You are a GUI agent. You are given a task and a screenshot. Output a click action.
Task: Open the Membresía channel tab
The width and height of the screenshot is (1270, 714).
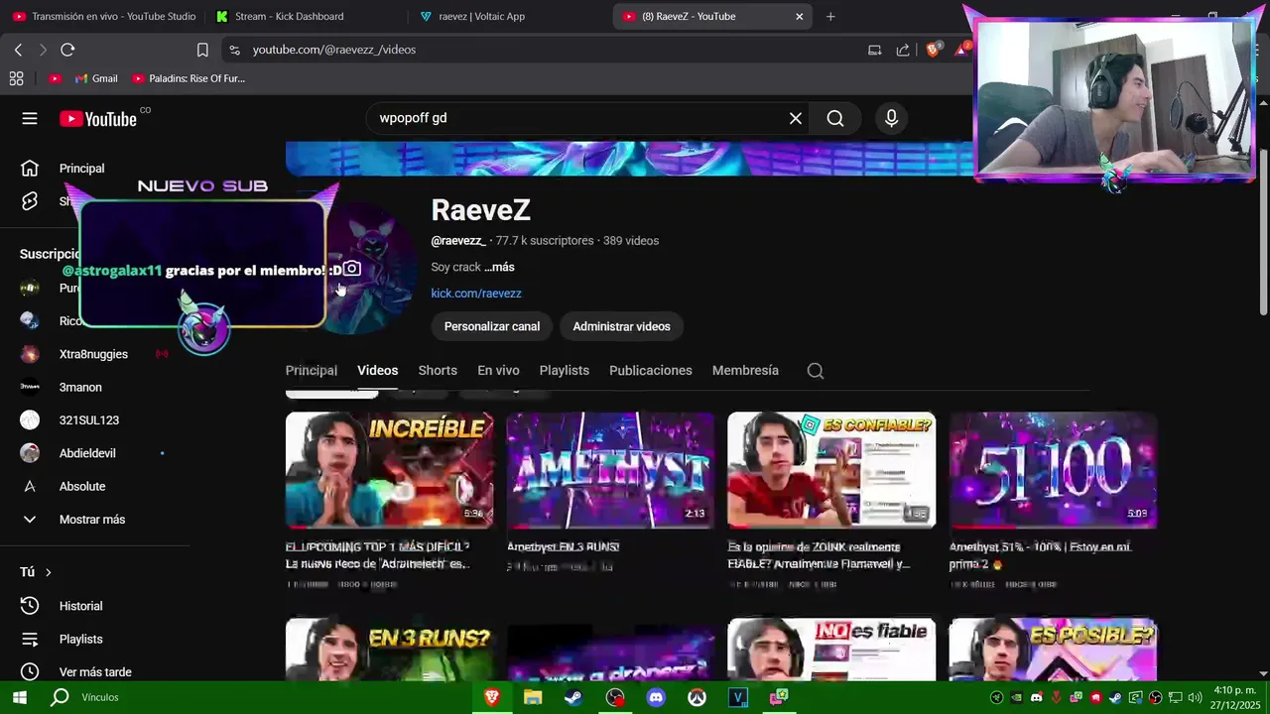(x=745, y=371)
